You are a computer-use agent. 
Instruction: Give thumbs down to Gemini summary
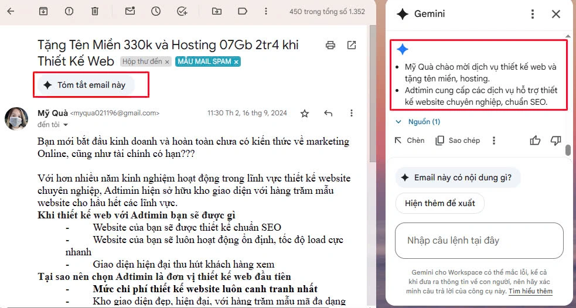(x=556, y=140)
